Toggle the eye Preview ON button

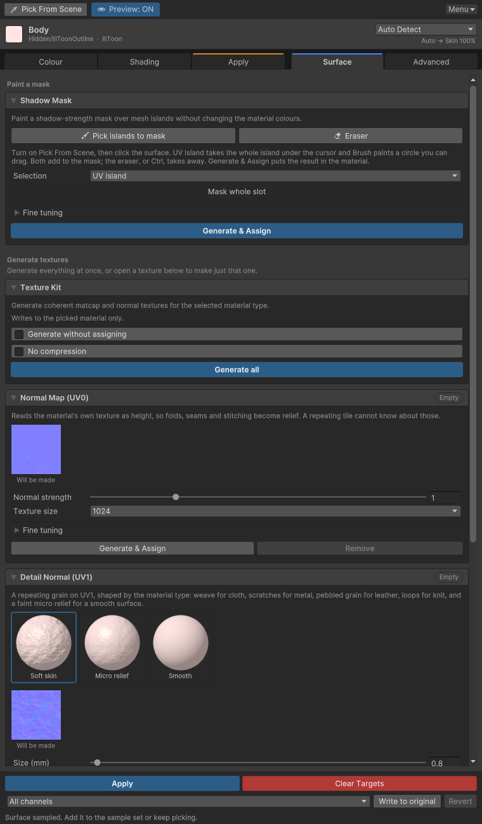pos(126,10)
